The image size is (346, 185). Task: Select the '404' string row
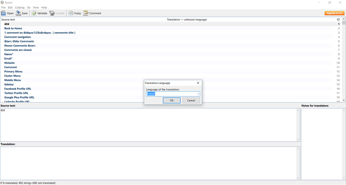[171, 24]
